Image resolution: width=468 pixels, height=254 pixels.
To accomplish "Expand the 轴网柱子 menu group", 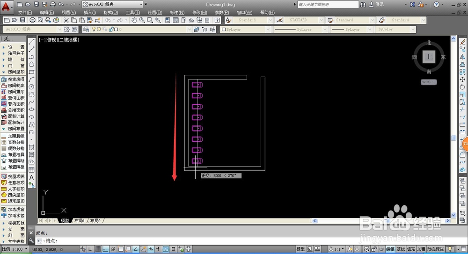I will (x=14, y=53).
